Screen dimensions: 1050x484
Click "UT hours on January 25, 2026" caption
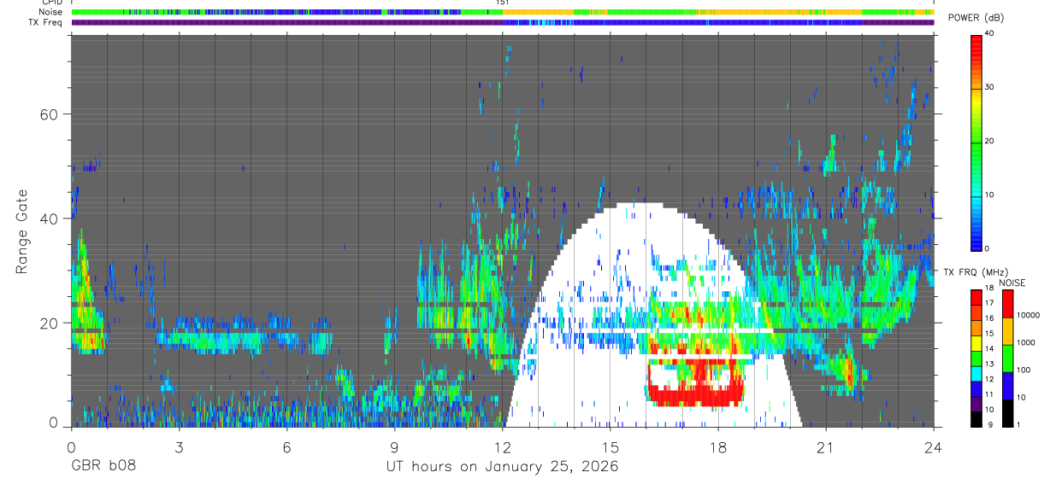click(x=502, y=468)
